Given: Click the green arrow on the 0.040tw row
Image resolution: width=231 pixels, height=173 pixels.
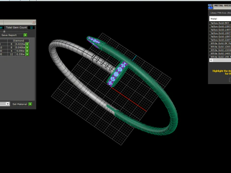Looking at the screenshot, I should pos(27,48).
